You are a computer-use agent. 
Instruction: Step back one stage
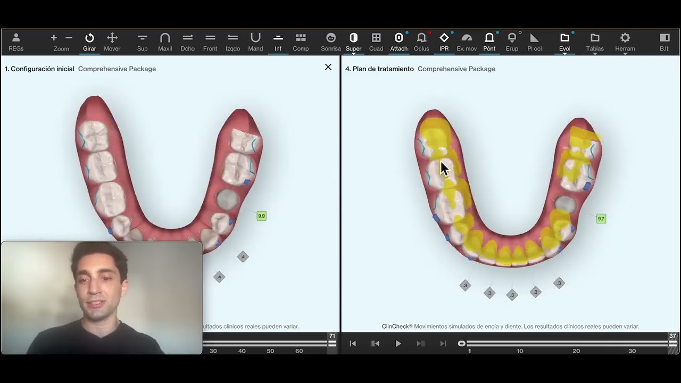pyautogui.click(x=375, y=344)
